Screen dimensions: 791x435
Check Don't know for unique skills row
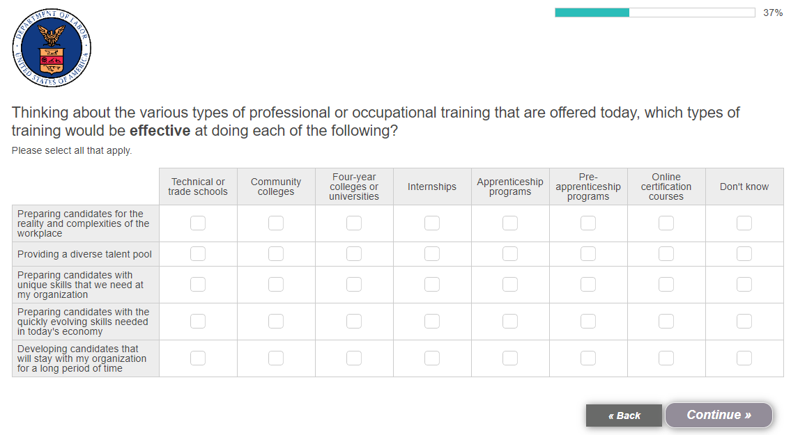point(744,285)
